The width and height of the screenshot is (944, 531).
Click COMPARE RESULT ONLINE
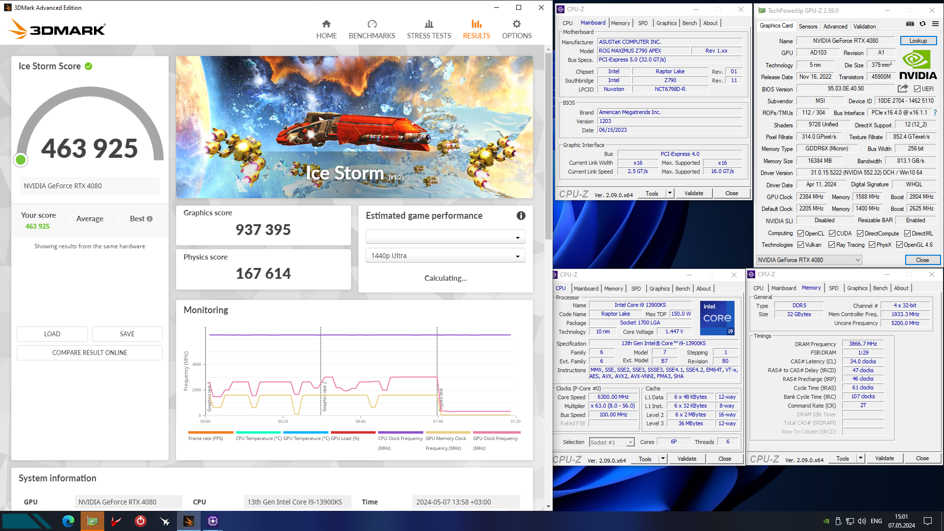[x=89, y=353]
